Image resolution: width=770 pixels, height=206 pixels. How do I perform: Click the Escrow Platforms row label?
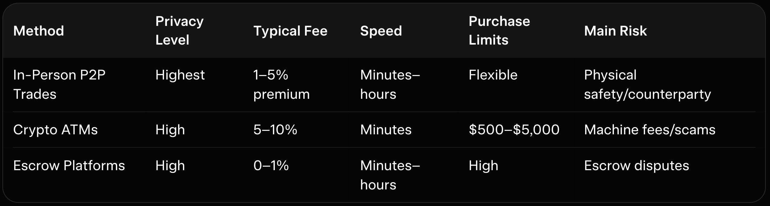[69, 166]
